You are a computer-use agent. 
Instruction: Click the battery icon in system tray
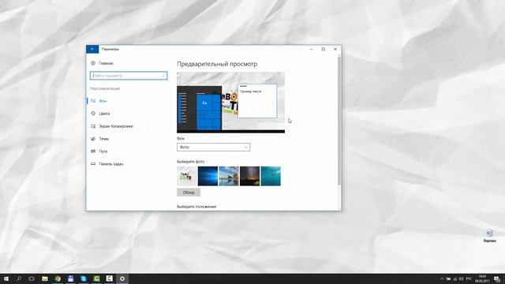[x=448, y=278]
